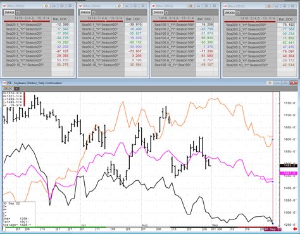Add a new tab in Sea20 monitor window

pyautogui.click(x=18, y=13)
